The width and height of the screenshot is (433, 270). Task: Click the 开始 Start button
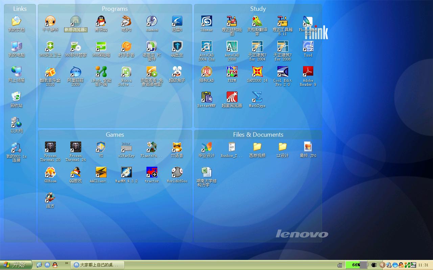coord(16,265)
